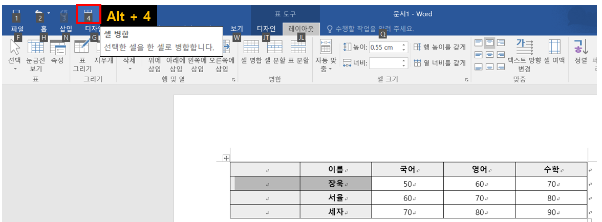This screenshot has height=222, width=602.
Task: Click 표 분할 (Split Table) icon
Action: 298,51
